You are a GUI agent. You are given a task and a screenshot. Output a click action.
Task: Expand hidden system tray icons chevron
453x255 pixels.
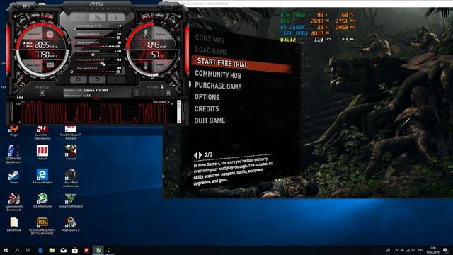(x=396, y=250)
